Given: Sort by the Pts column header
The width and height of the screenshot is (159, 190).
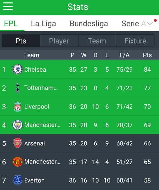Looking at the screenshot, I should 147,55.
